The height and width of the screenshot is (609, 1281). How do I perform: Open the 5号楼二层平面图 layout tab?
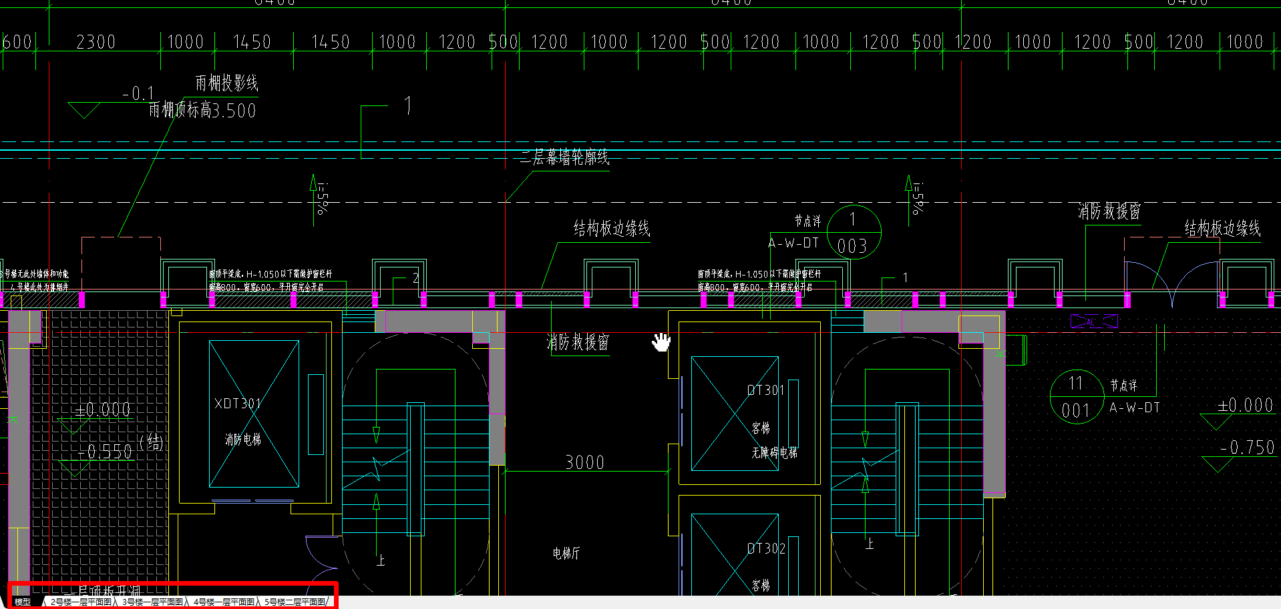point(295,602)
